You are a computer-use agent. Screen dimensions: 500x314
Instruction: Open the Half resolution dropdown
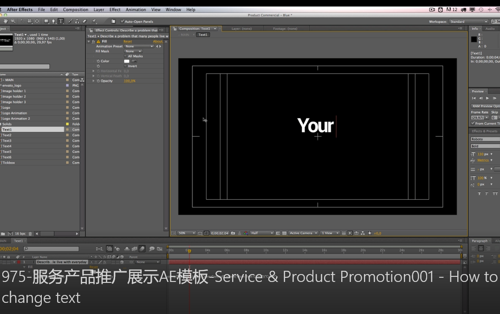pos(262,233)
